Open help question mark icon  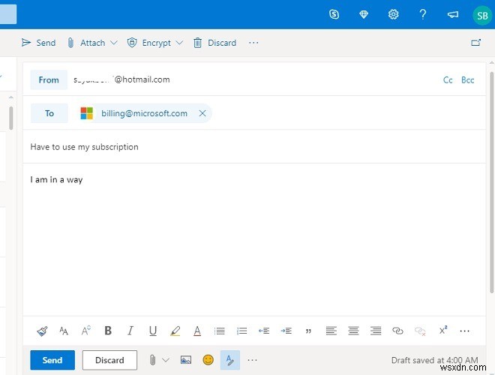pos(423,14)
